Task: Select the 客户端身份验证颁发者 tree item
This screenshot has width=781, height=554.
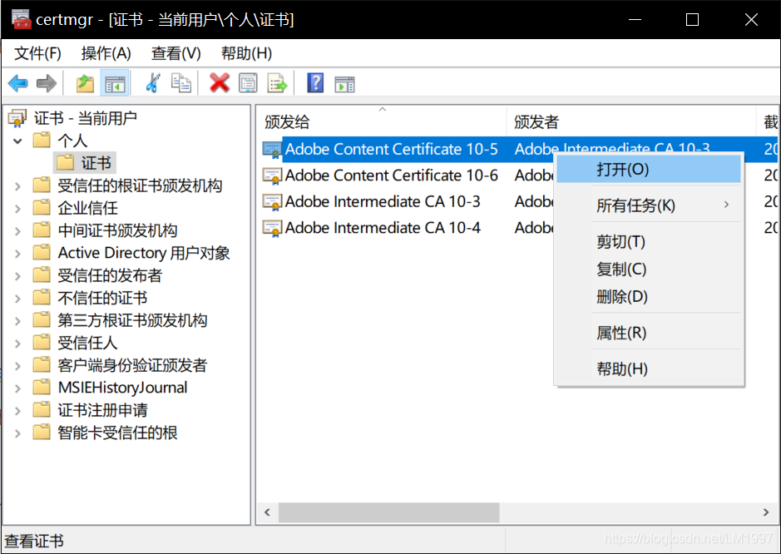Action: [x=132, y=364]
